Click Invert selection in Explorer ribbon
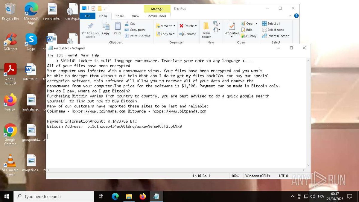Image resolution: width=359 pixels, height=202 pixels. click(276, 36)
